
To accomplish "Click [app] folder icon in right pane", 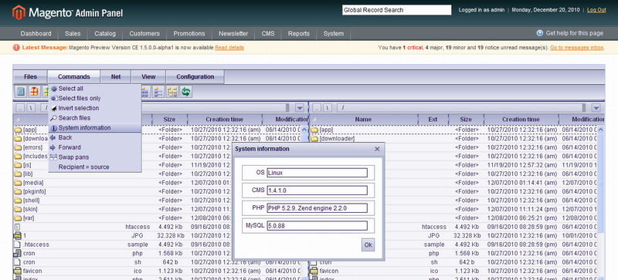I will coord(314,130).
